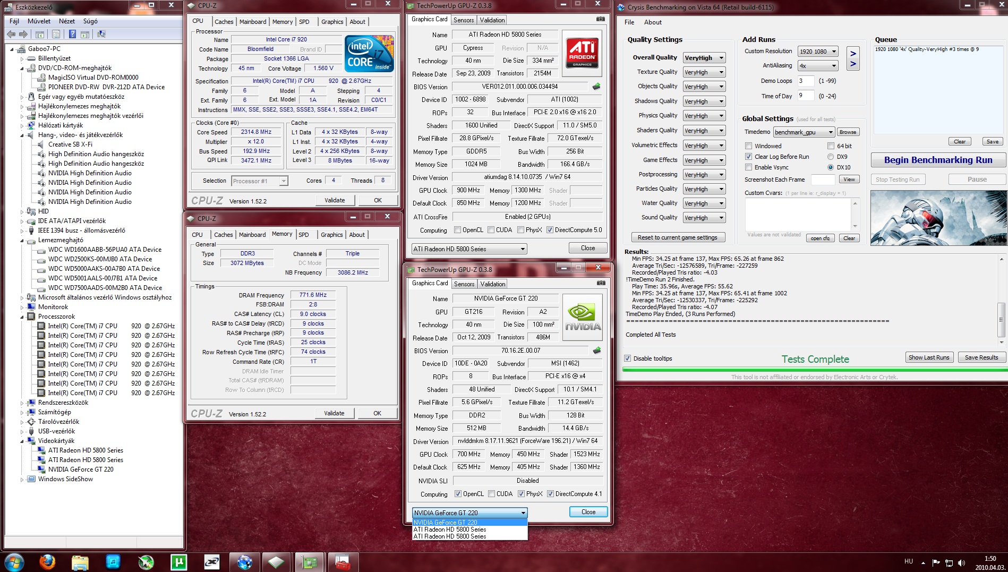Click the Save Results button
Viewport: 1008px width, 572px height.
click(x=981, y=357)
